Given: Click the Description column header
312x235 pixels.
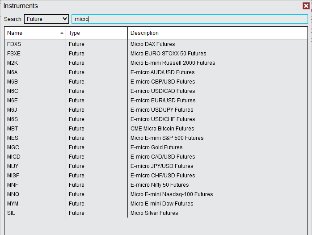Looking at the screenshot, I should 217,33.
